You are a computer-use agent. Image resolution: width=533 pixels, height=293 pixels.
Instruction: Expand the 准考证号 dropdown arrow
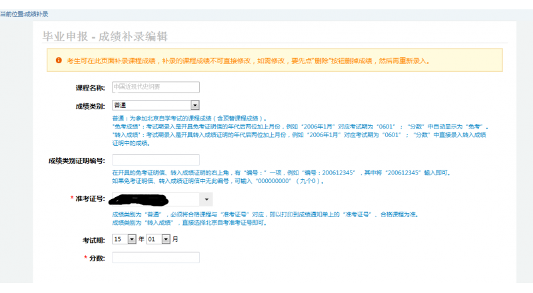click(x=207, y=199)
